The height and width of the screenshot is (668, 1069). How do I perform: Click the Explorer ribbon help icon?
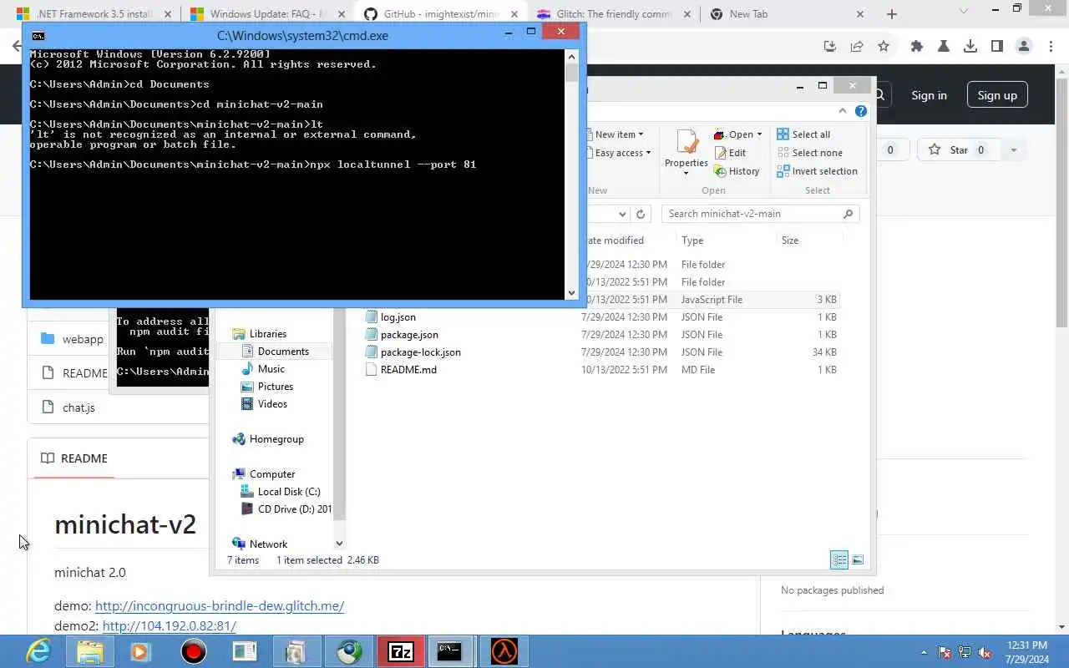861,111
